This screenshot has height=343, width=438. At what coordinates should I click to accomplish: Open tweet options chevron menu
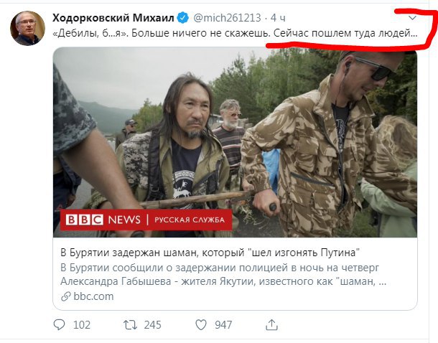(x=413, y=18)
